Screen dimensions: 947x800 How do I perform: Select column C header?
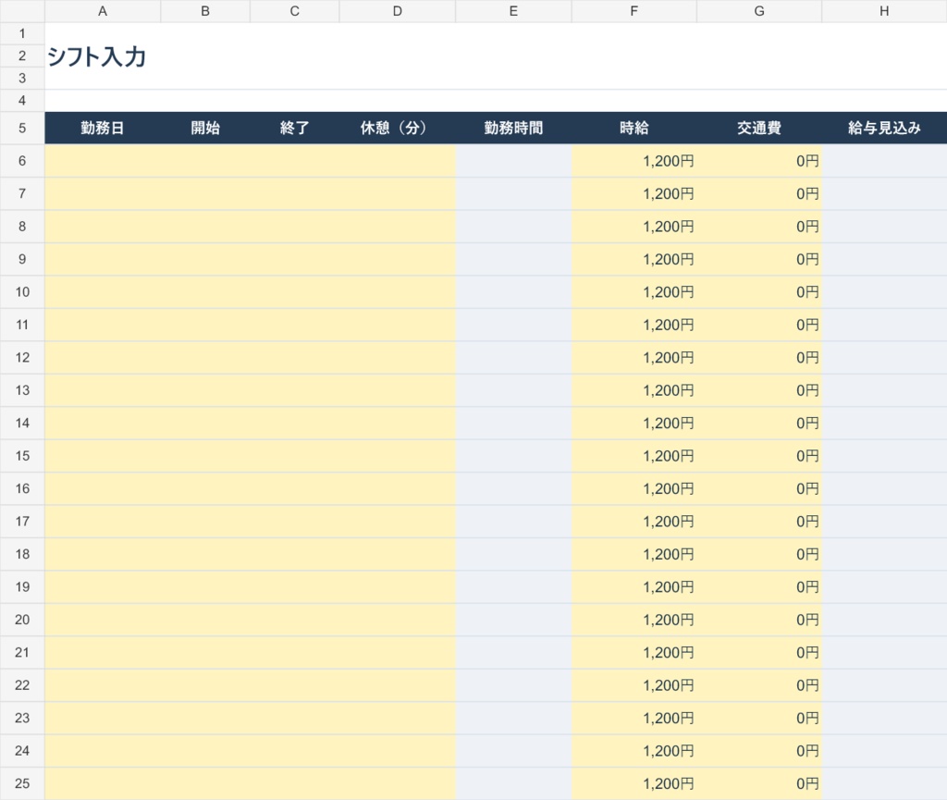coord(295,11)
